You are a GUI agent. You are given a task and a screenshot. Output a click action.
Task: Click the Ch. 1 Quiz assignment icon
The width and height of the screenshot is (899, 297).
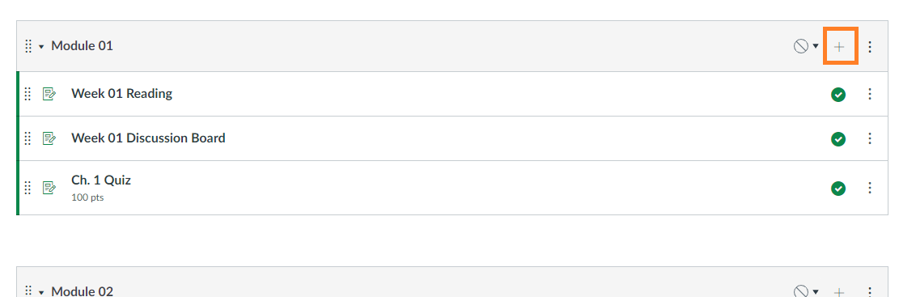(x=49, y=188)
